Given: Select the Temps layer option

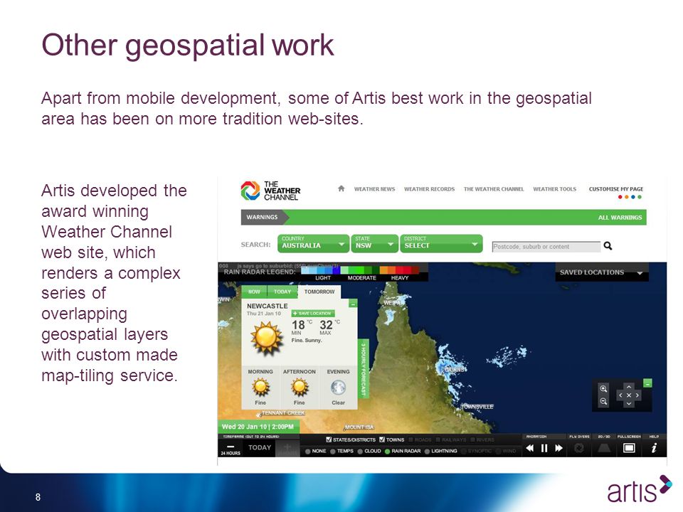Looking at the screenshot, I should [x=333, y=452].
